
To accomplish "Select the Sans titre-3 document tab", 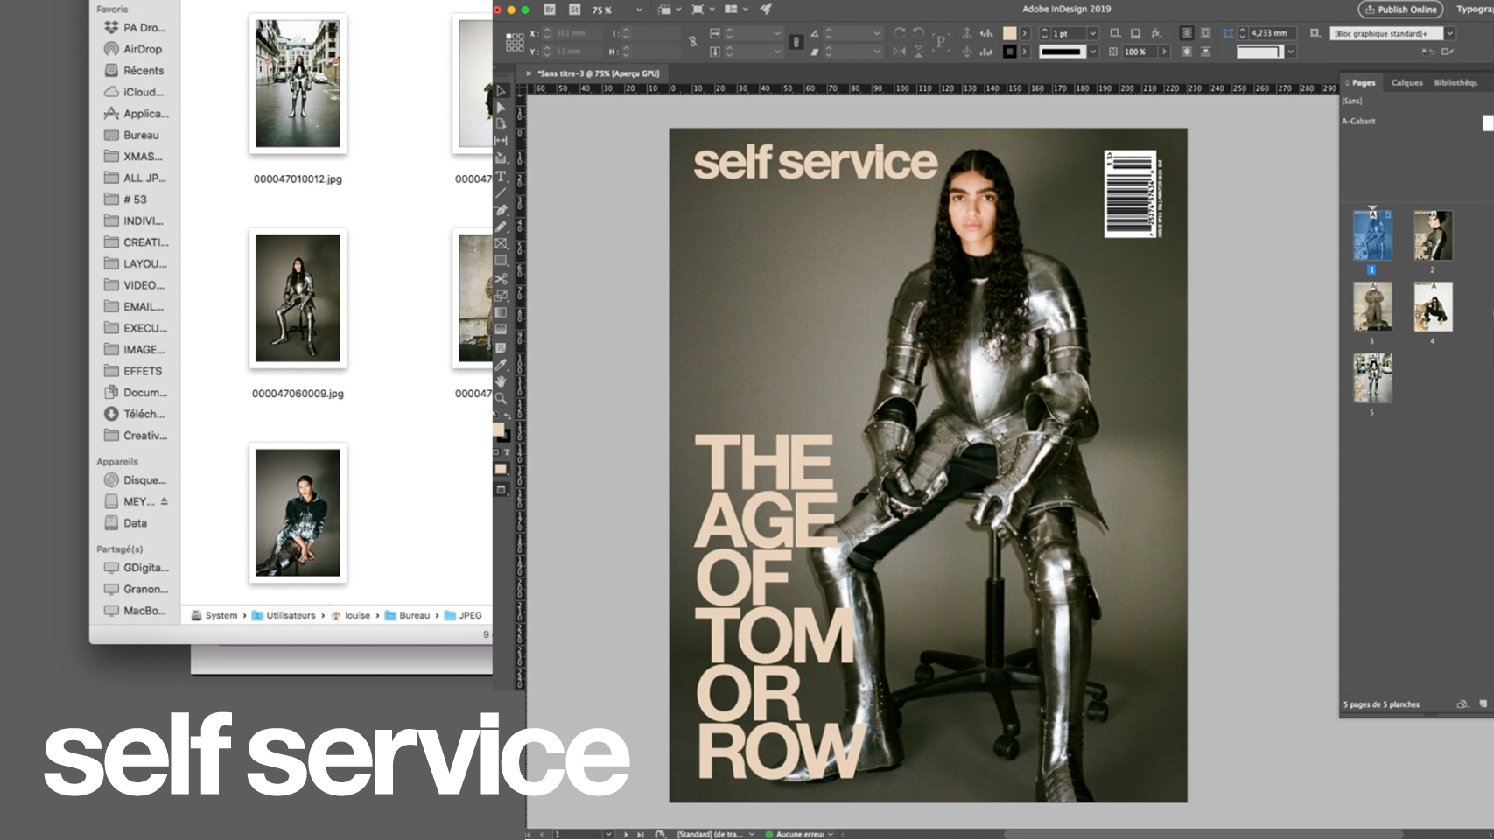I will tap(598, 73).
